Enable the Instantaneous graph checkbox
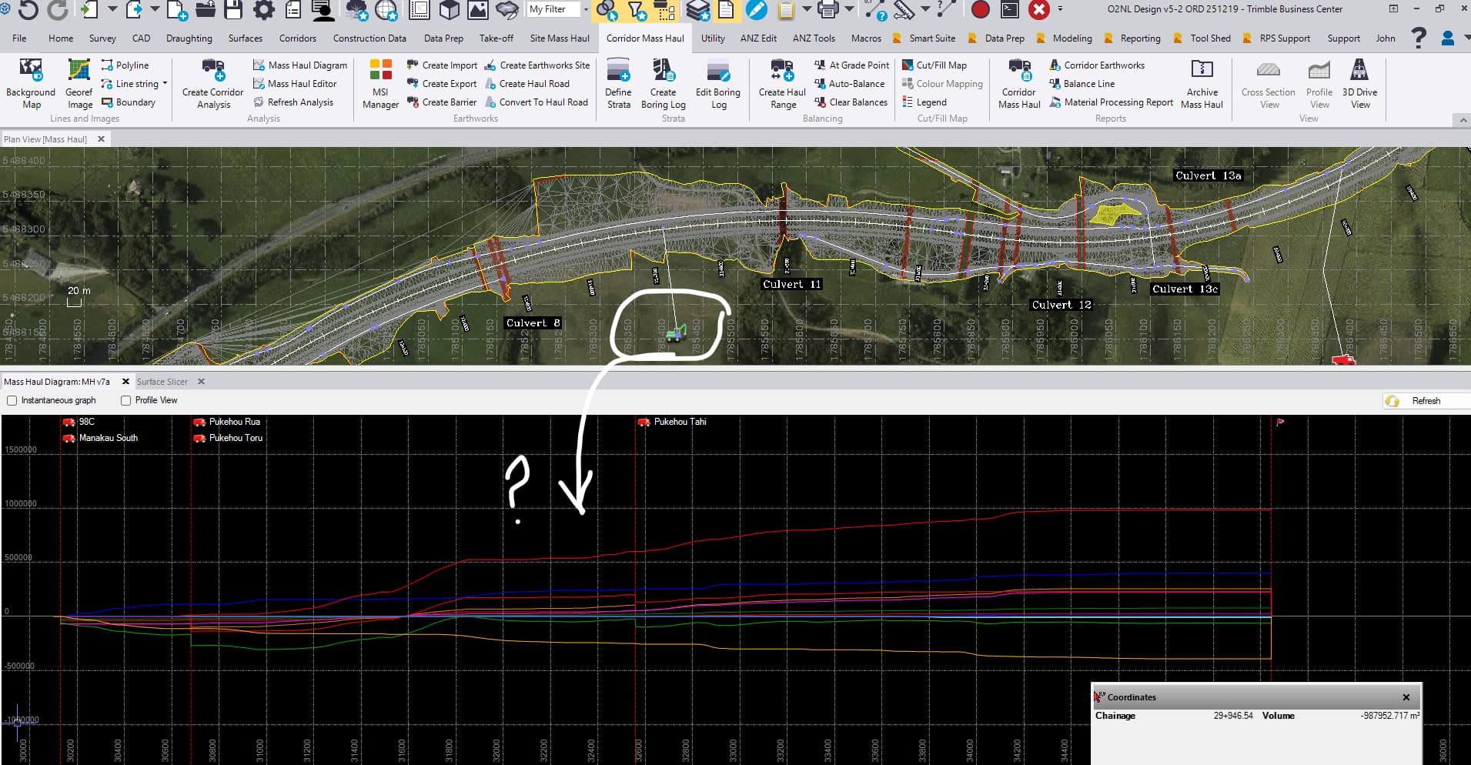 12,400
